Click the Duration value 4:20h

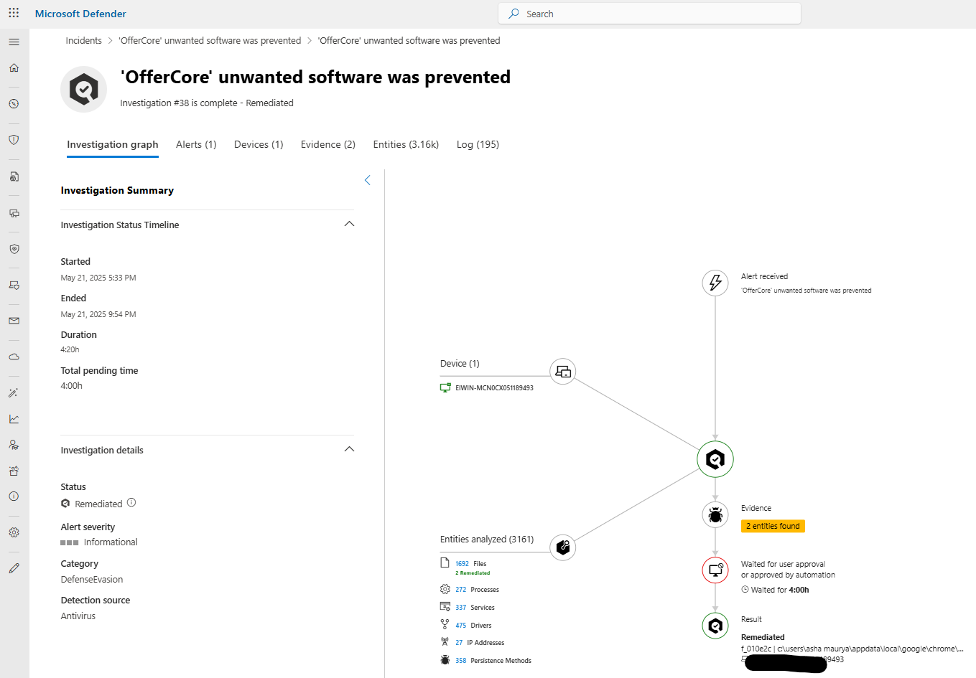pyautogui.click(x=70, y=349)
